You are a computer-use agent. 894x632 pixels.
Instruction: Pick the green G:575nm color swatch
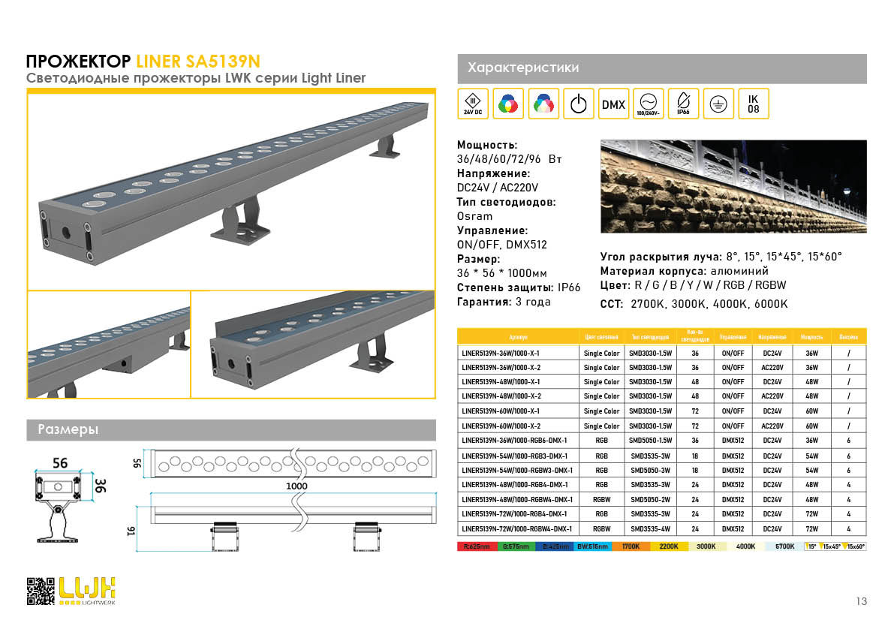(517, 546)
